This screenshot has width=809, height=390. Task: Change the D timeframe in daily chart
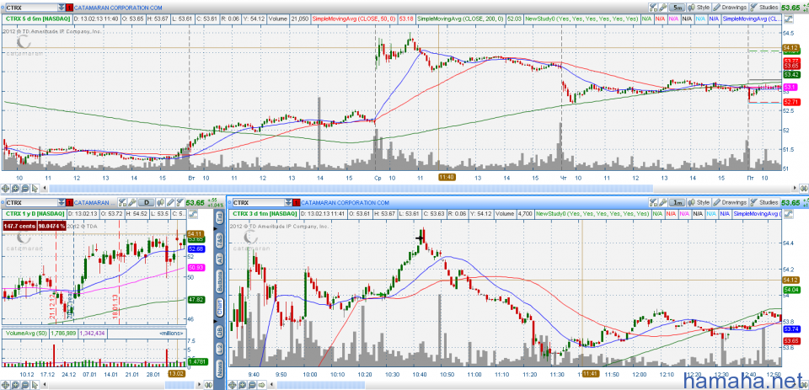pyautogui.click(x=146, y=203)
